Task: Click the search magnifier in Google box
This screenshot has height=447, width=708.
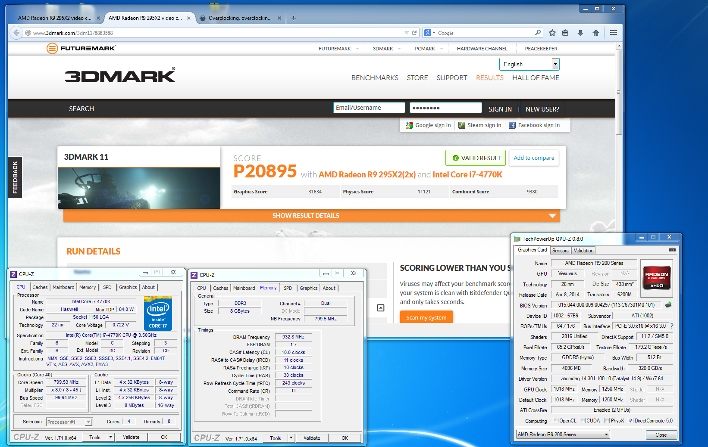Action: coord(538,33)
